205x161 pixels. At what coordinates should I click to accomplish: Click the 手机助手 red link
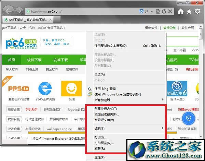click(x=31, y=110)
